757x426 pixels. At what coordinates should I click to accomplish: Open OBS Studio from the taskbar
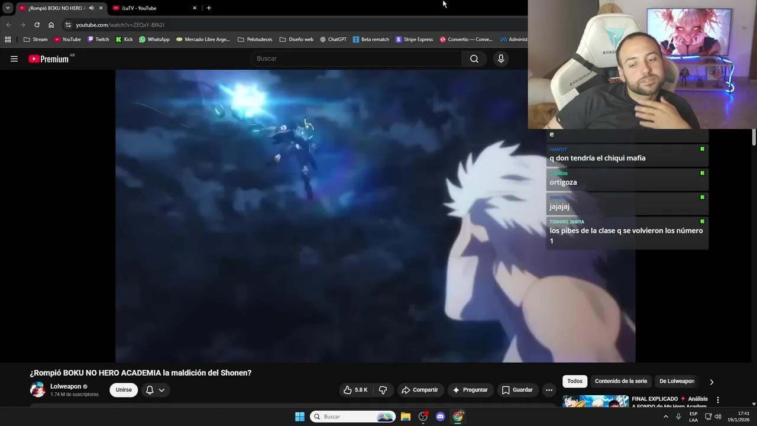(x=423, y=417)
